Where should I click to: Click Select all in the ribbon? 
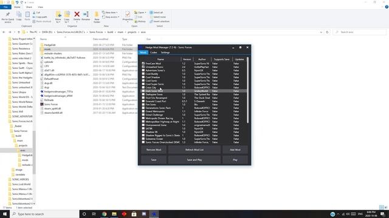156,12
